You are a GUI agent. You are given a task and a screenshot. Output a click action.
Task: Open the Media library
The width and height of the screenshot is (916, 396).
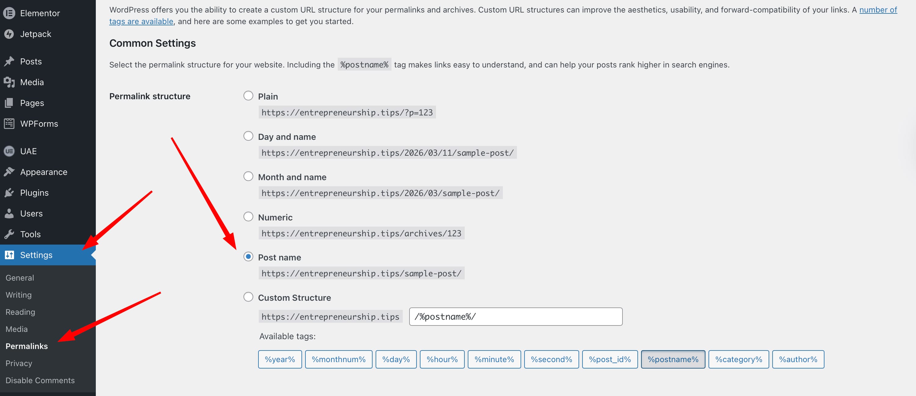point(32,82)
